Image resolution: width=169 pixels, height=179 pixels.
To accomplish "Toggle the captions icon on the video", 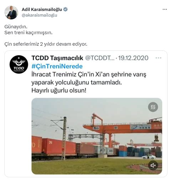I will 153,107.
